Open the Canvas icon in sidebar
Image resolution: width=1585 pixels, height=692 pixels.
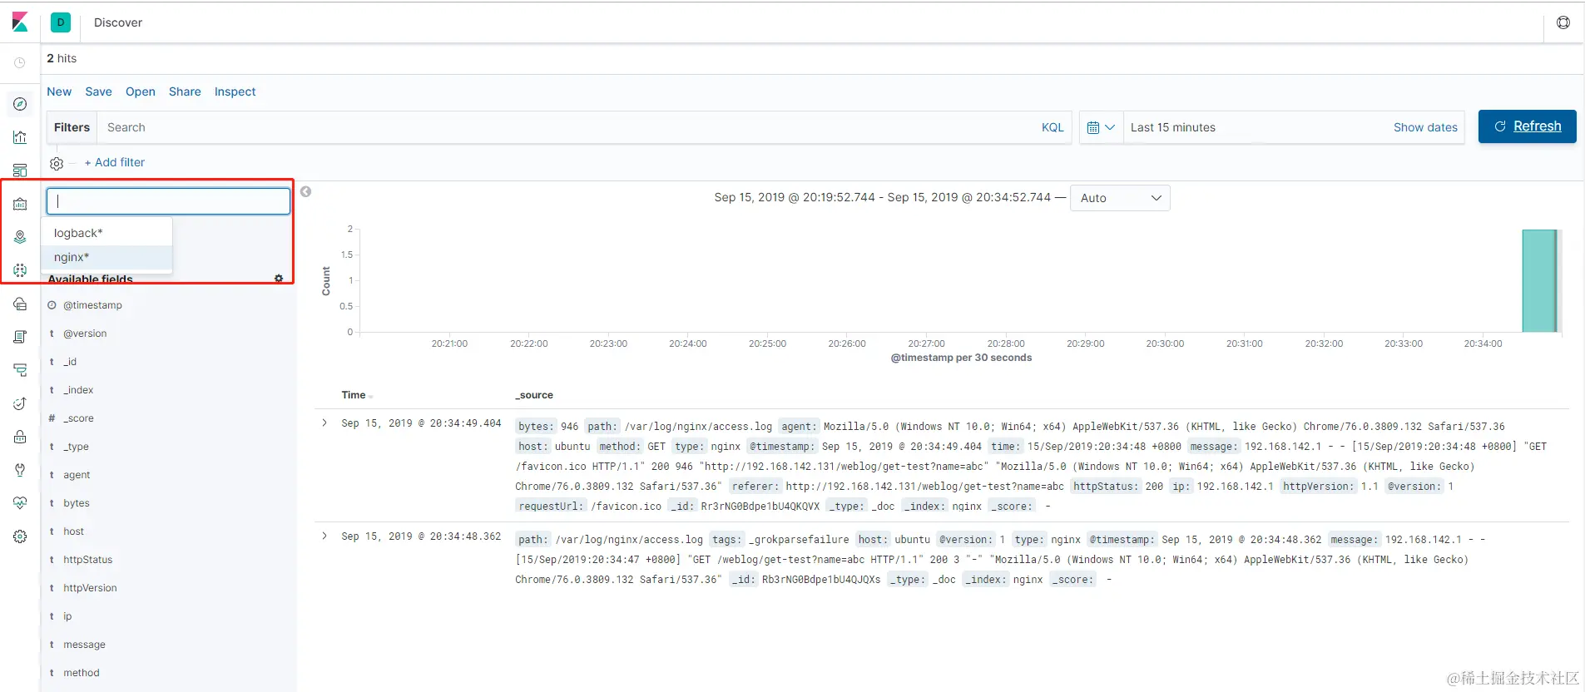point(20,204)
